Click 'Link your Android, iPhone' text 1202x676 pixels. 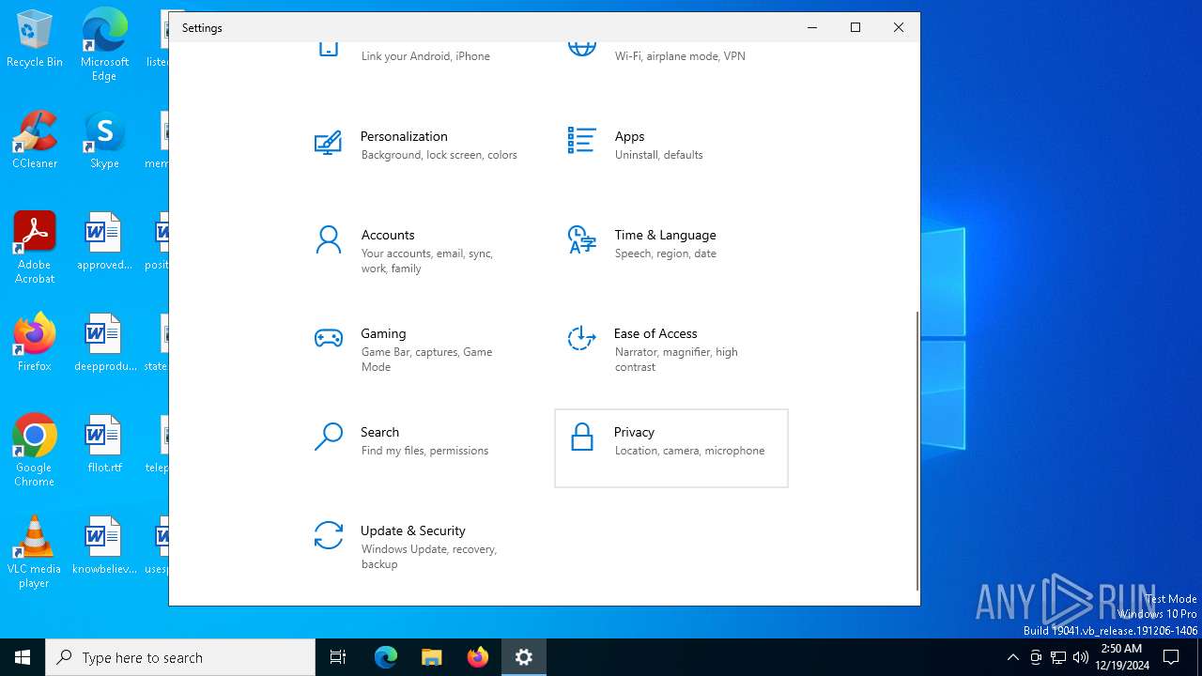pyautogui.click(x=425, y=56)
